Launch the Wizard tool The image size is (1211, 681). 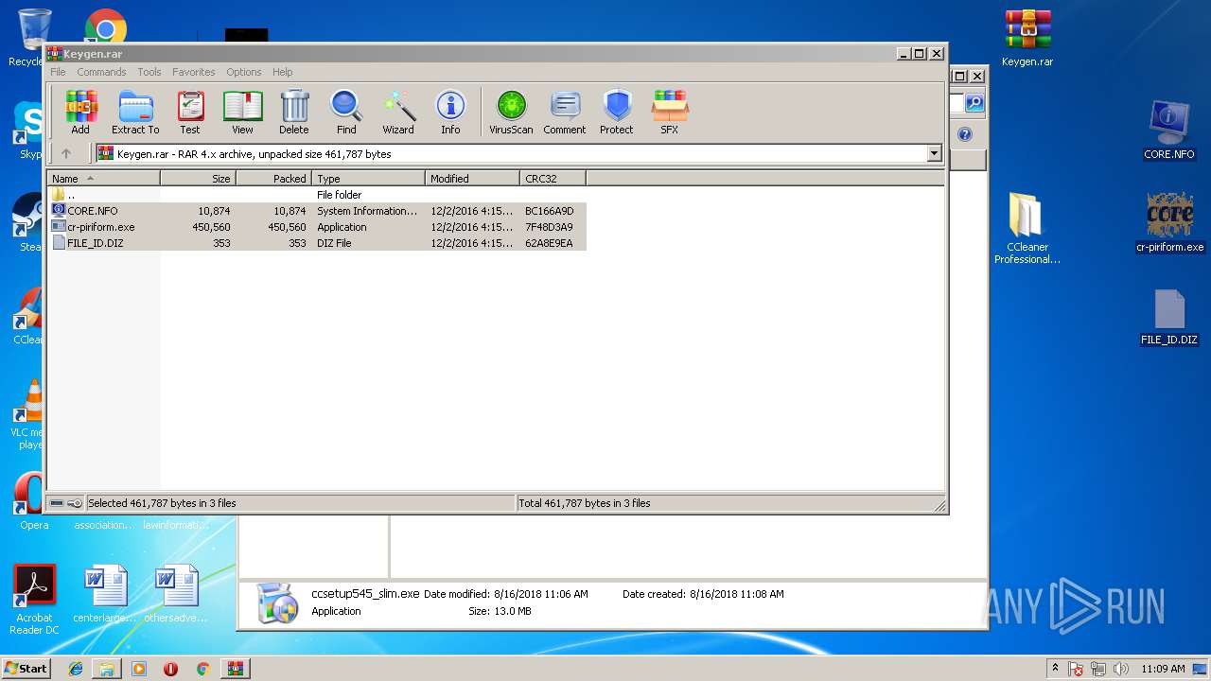(x=398, y=113)
